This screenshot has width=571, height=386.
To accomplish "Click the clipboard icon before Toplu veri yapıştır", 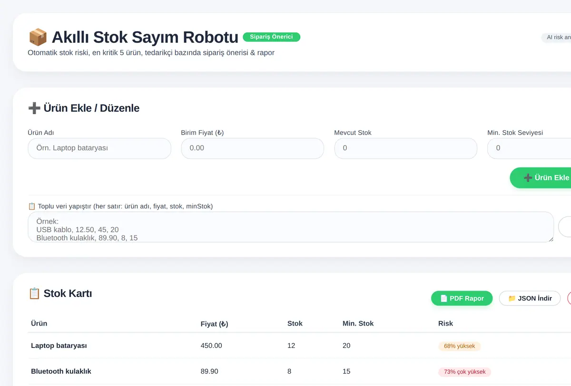I will pos(32,206).
